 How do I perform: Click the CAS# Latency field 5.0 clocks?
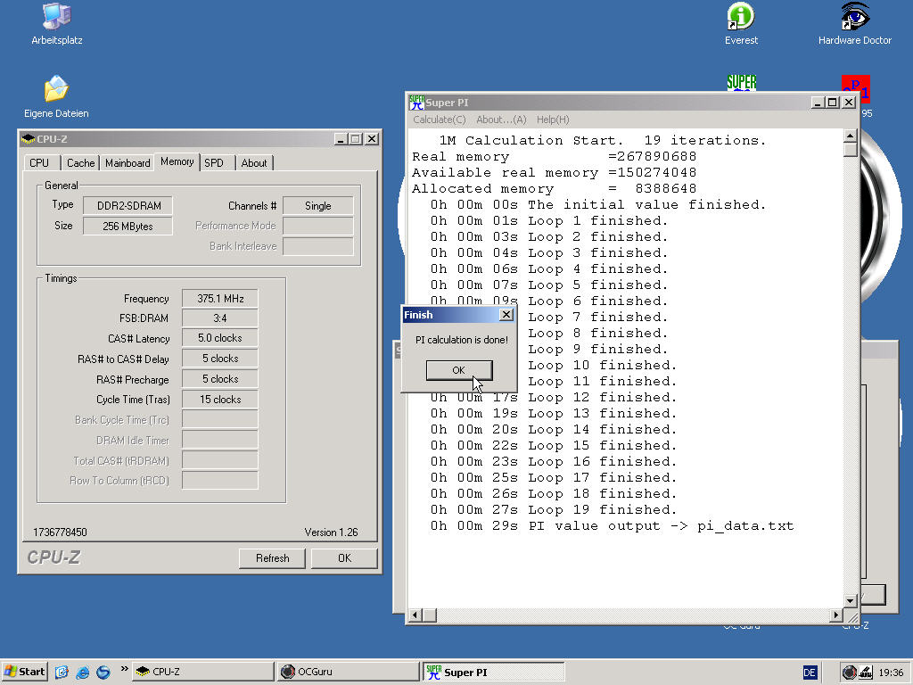point(220,338)
